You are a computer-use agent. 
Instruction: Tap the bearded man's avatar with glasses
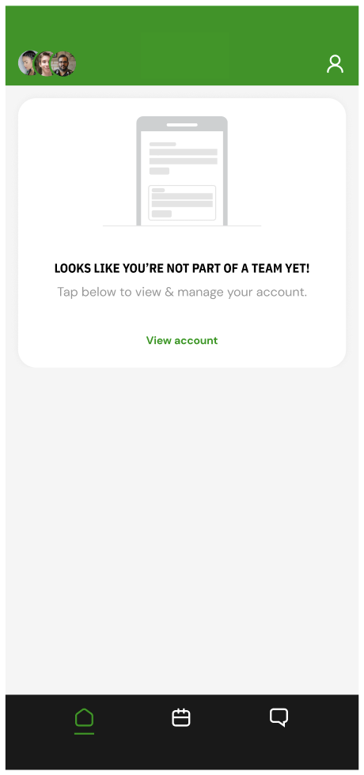64,63
